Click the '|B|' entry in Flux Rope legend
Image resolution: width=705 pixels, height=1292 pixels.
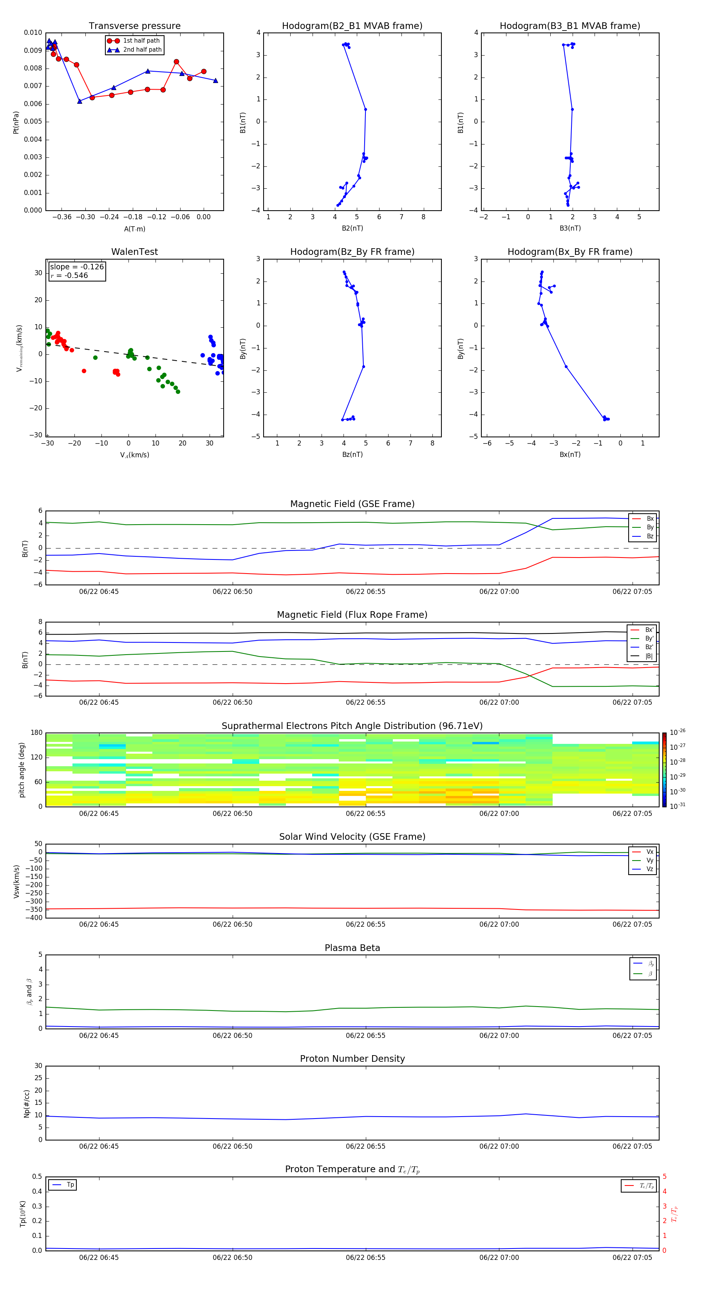(642, 656)
